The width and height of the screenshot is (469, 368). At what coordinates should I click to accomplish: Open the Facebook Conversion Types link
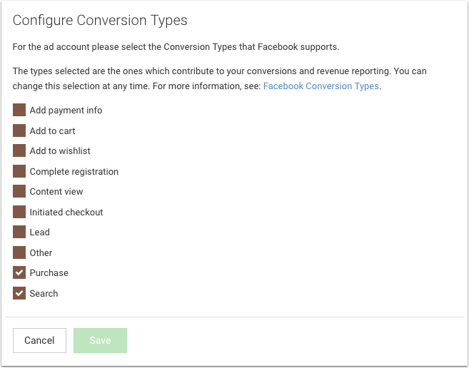click(x=321, y=86)
